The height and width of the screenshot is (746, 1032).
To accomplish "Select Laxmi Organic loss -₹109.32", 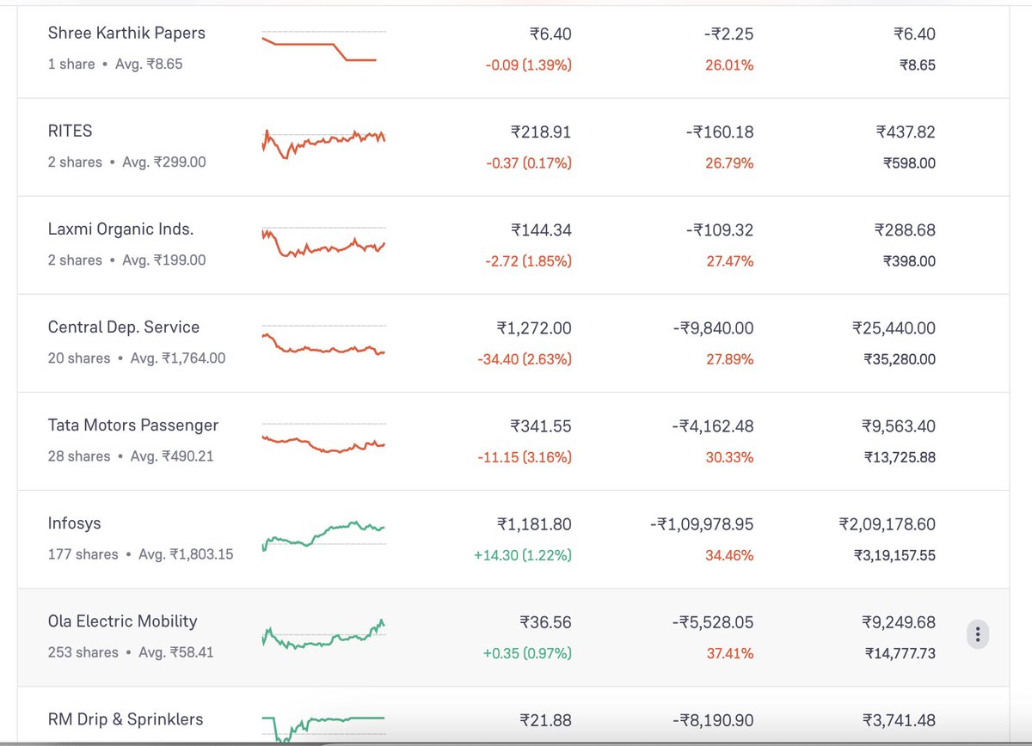I will (x=720, y=230).
